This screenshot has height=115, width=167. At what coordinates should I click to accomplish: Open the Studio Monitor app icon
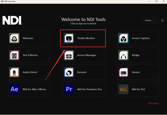pos(69,38)
